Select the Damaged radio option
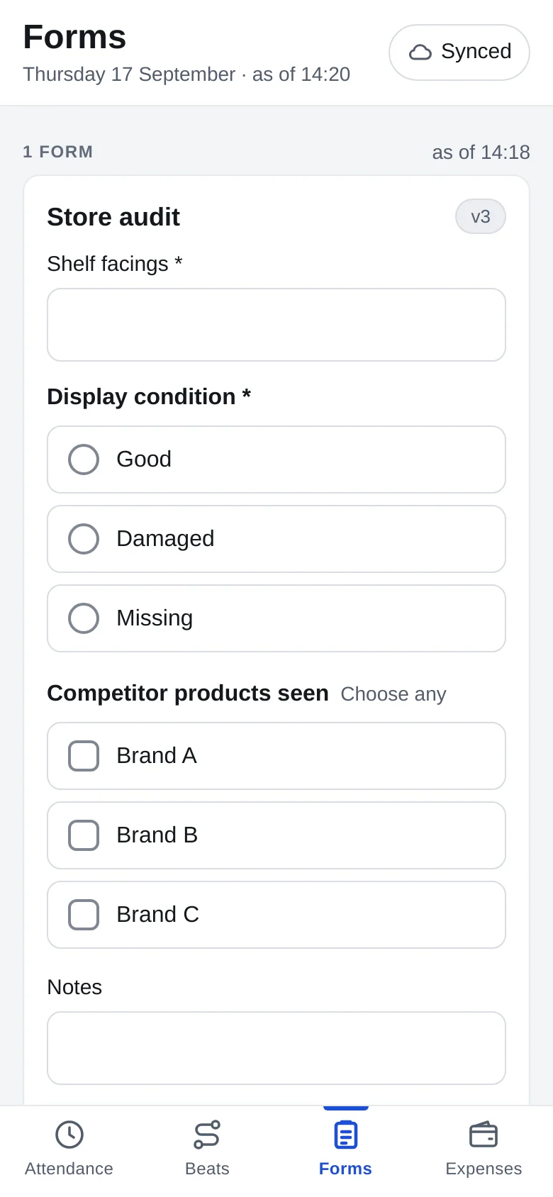 [x=276, y=539]
